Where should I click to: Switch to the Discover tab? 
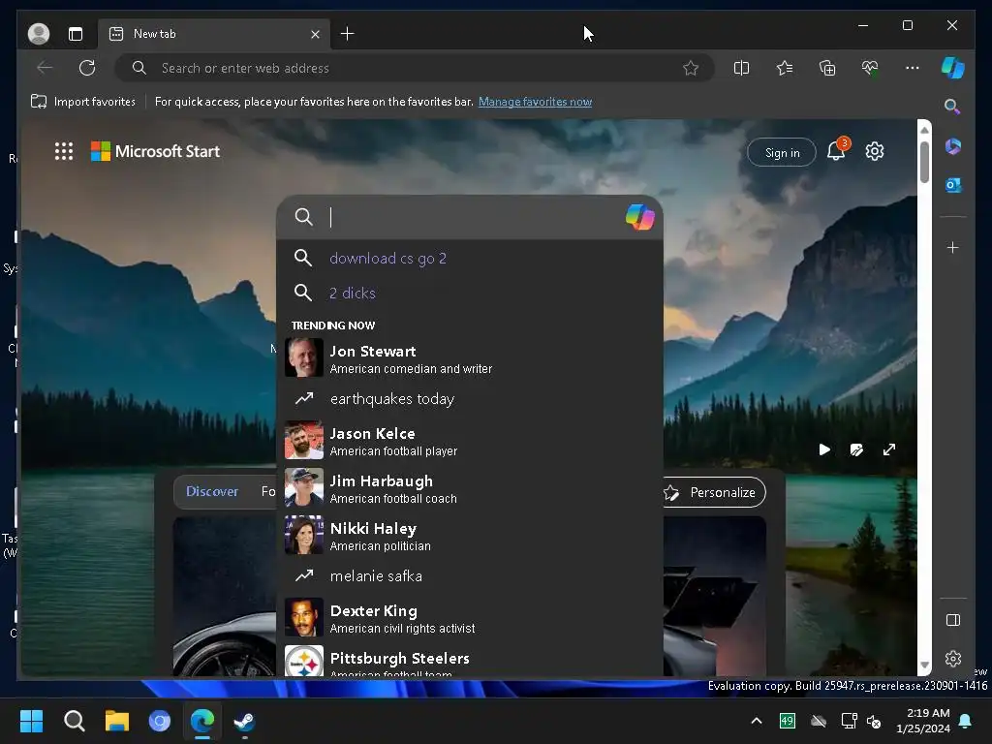point(212,491)
